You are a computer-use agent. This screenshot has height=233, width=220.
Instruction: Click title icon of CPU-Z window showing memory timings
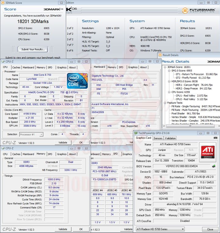pos(3,148)
